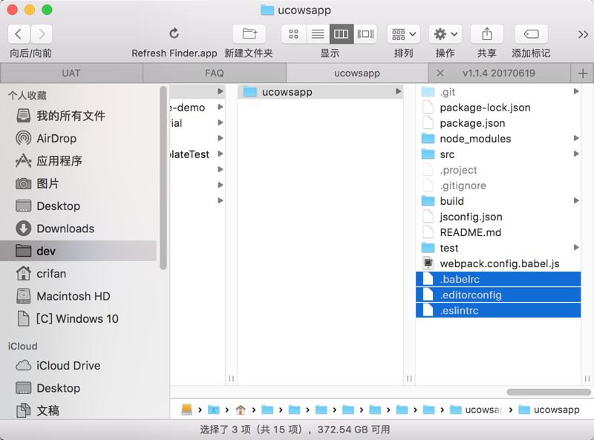Screen dimensions: 594x440
Task: Create a new folder with 新建文件夹 icon
Action: click(x=249, y=34)
